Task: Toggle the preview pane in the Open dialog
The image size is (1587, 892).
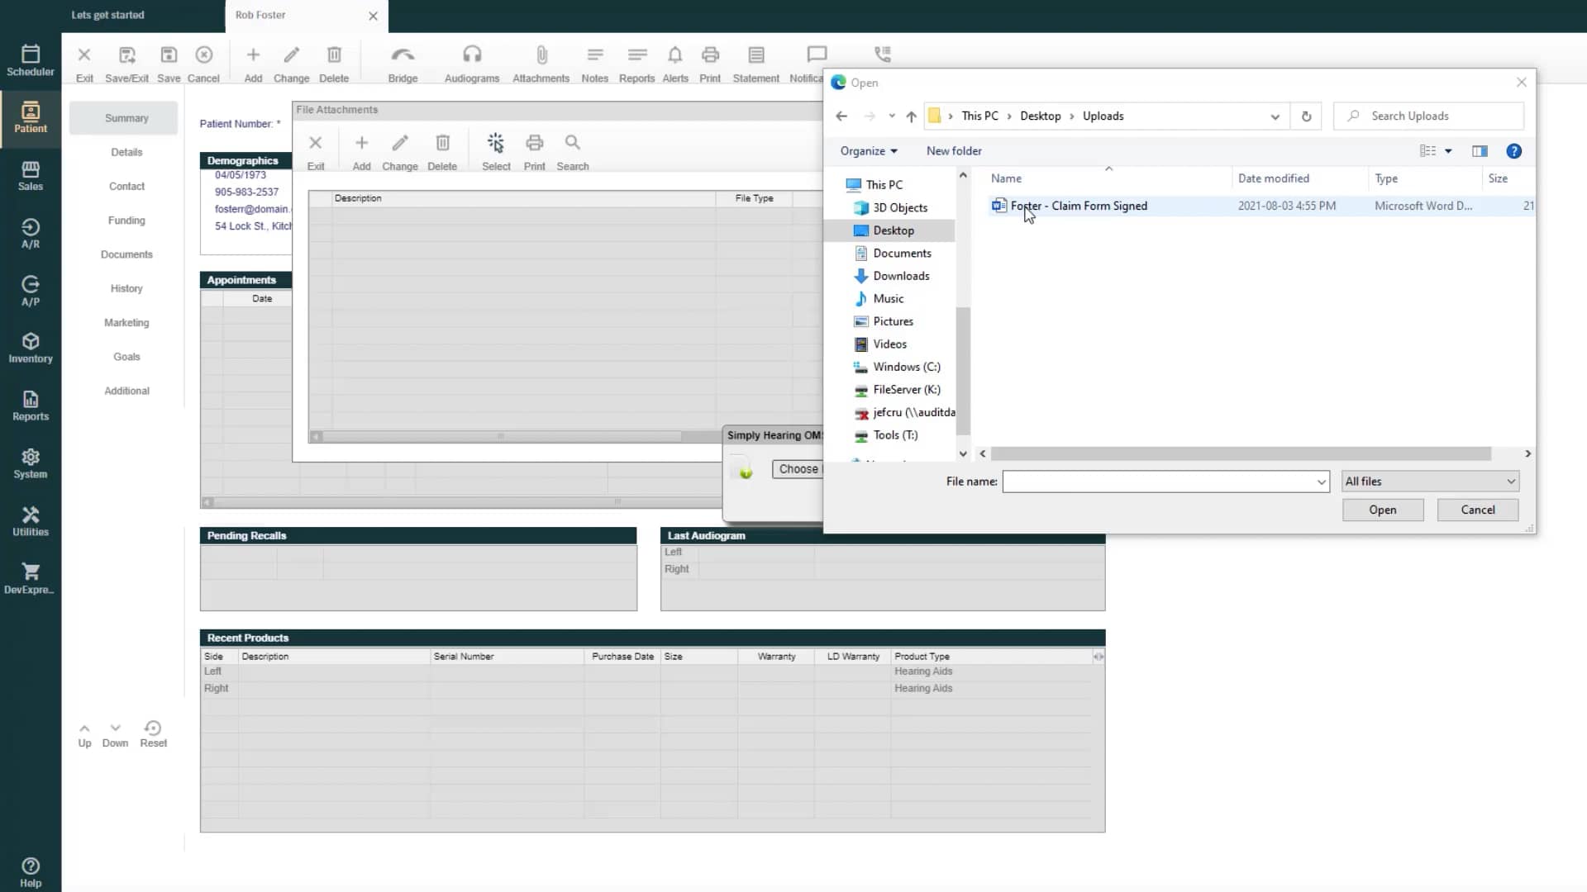Action: [1479, 151]
